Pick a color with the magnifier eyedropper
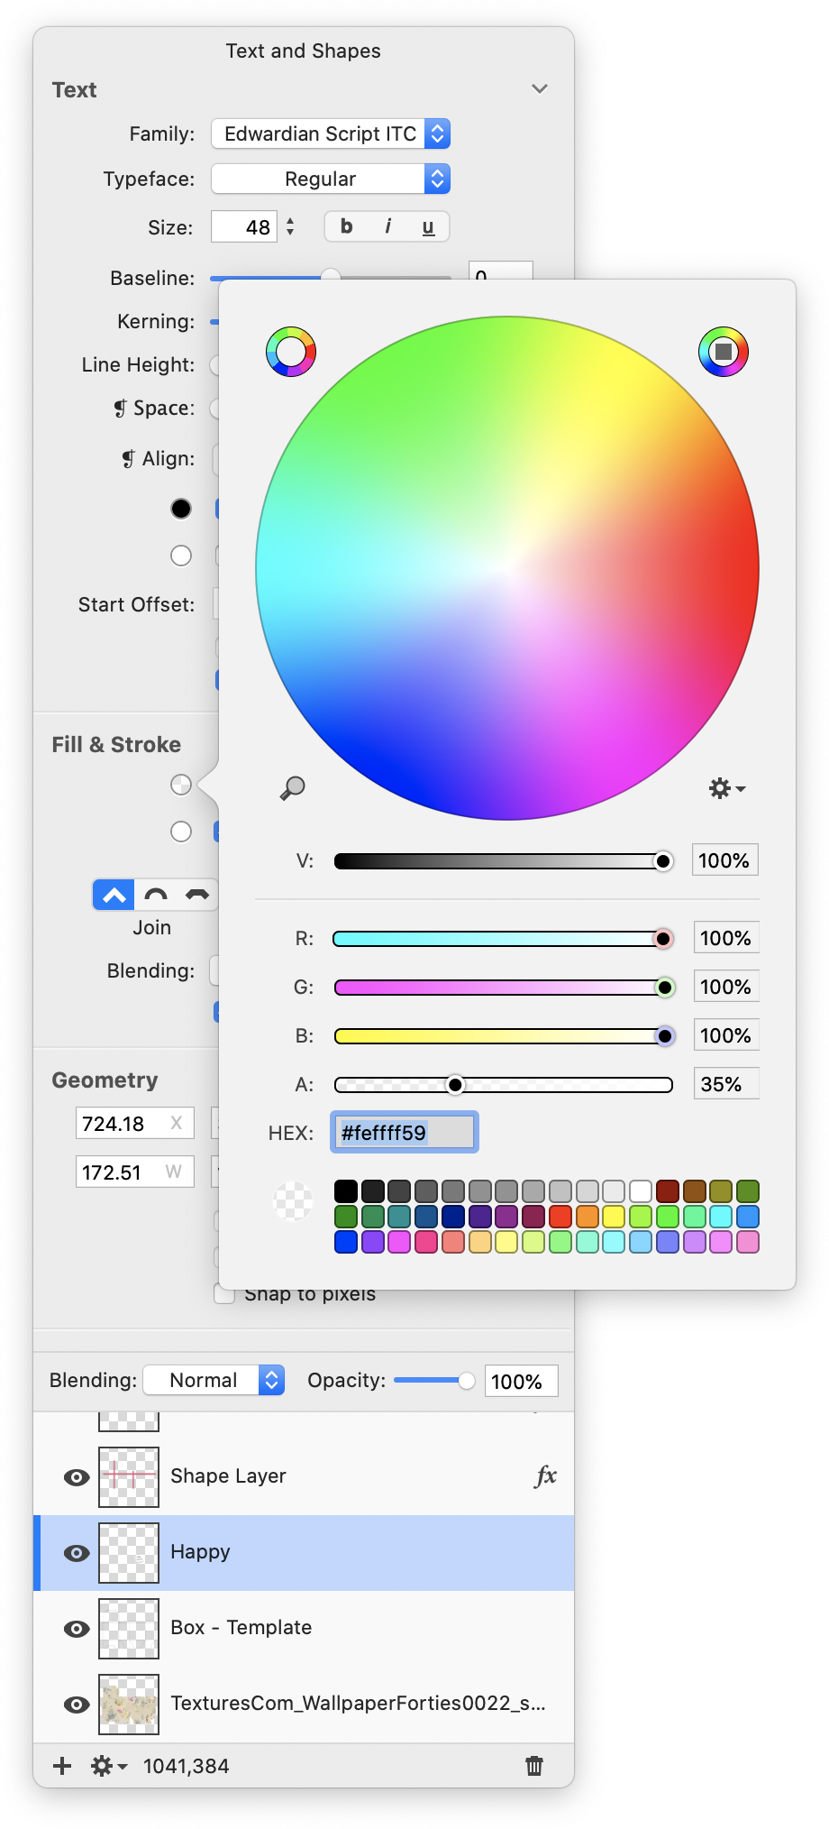The image size is (829, 1829). click(x=292, y=788)
